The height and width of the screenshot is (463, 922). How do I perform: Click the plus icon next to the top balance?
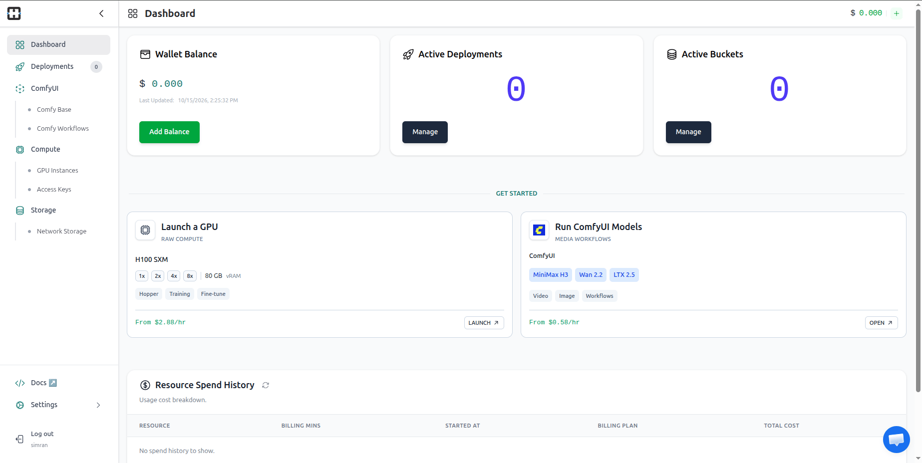click(x=897, y=13)
